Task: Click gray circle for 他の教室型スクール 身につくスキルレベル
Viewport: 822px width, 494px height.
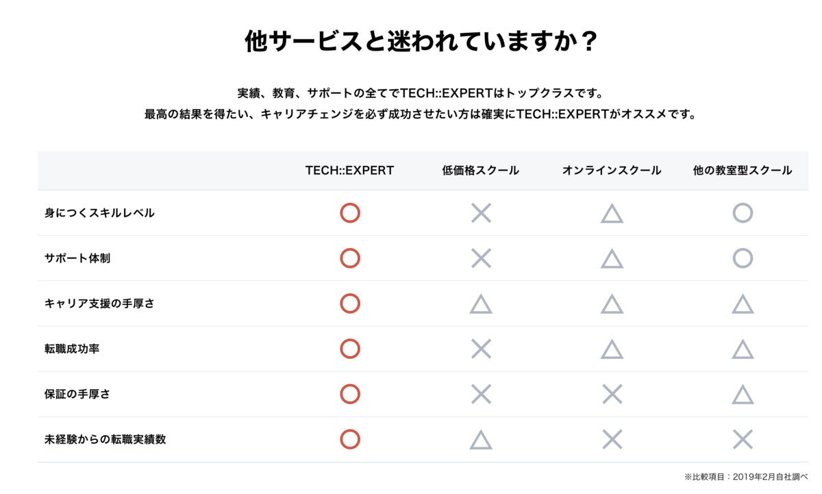Action: coord(743,213)
